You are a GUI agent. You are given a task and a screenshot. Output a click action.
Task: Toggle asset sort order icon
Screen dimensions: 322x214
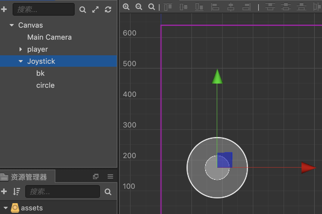pos(17,192)
